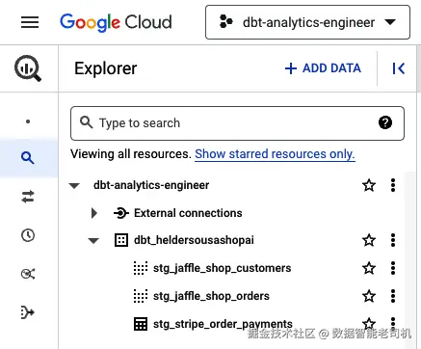Viewport: 421px width, 349px height.
Task: Select External connections tree item
Action: pyautogui.click(x=188, y=213)
